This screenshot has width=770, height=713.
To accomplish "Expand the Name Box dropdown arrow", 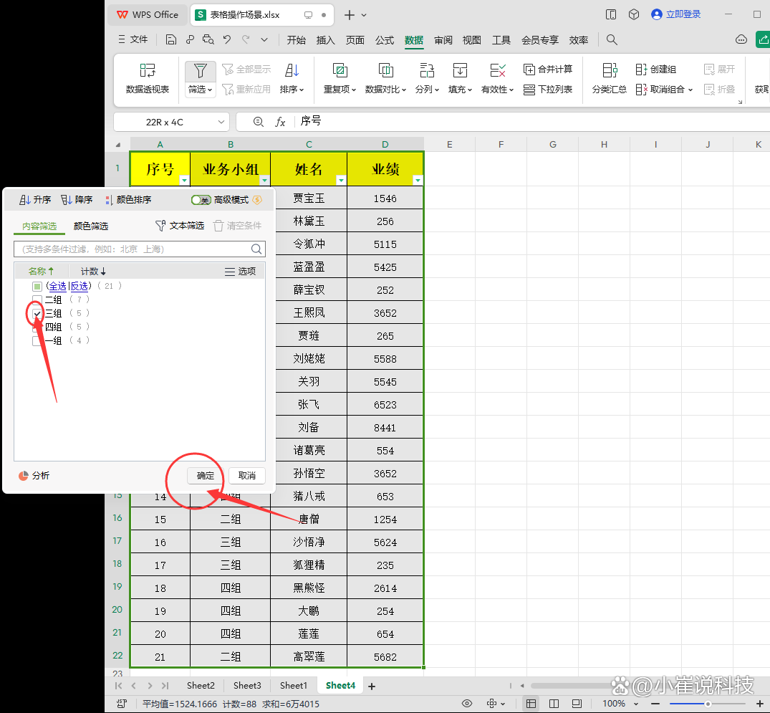I will tap(221, 122).
